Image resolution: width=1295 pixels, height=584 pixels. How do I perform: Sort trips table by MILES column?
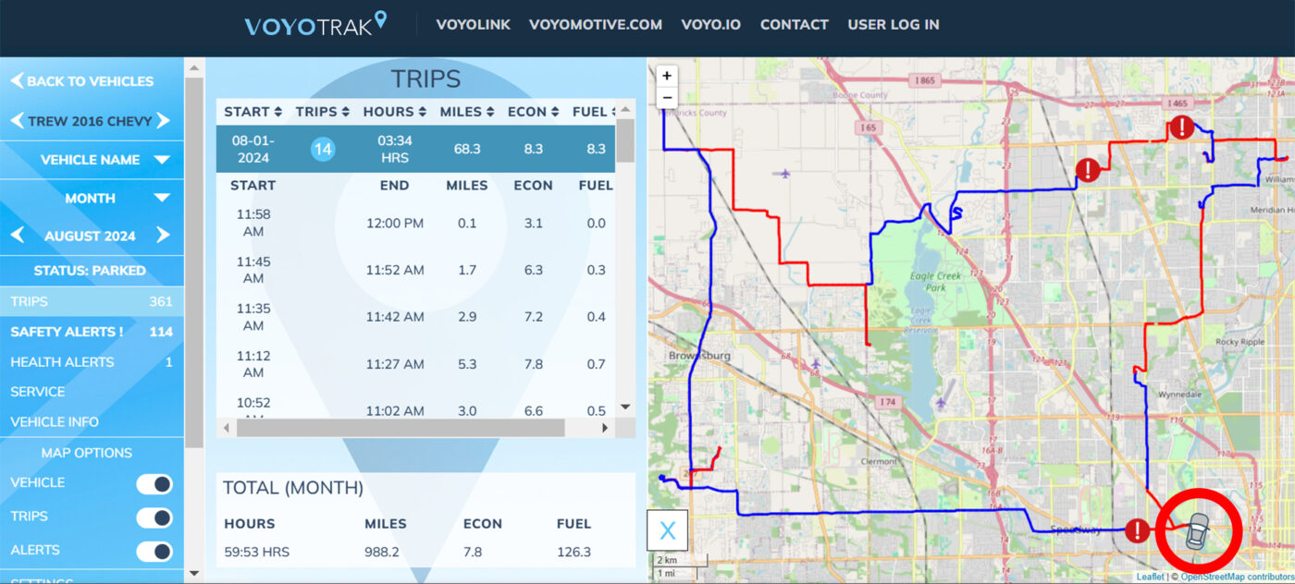coord(467,112)
